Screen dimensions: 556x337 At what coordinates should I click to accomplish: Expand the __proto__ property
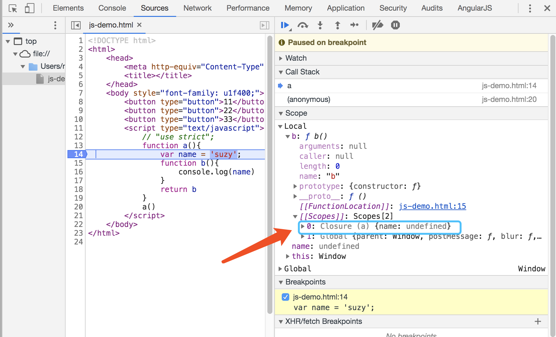click(x=295, y=196)
